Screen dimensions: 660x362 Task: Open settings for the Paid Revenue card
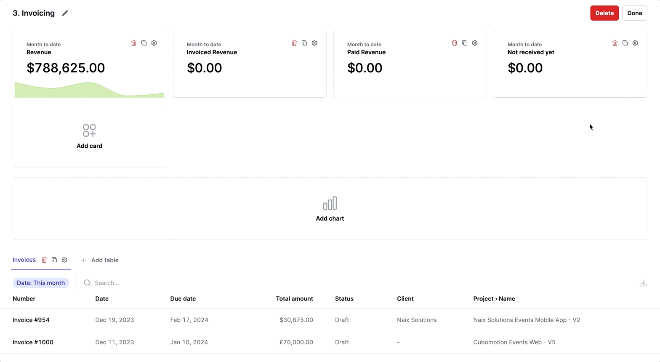click(475, 43)
